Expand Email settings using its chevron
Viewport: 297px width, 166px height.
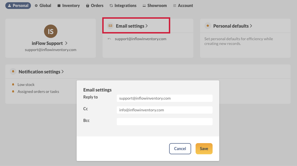coord(147,25)
